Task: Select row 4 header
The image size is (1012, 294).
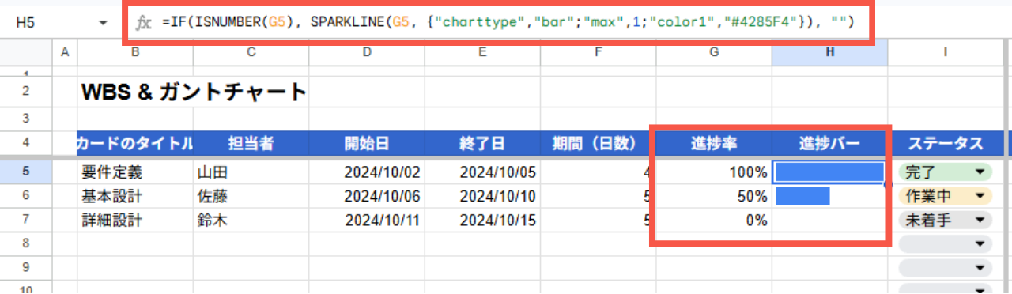Action: pyautogui.click(x=26, y=143)
